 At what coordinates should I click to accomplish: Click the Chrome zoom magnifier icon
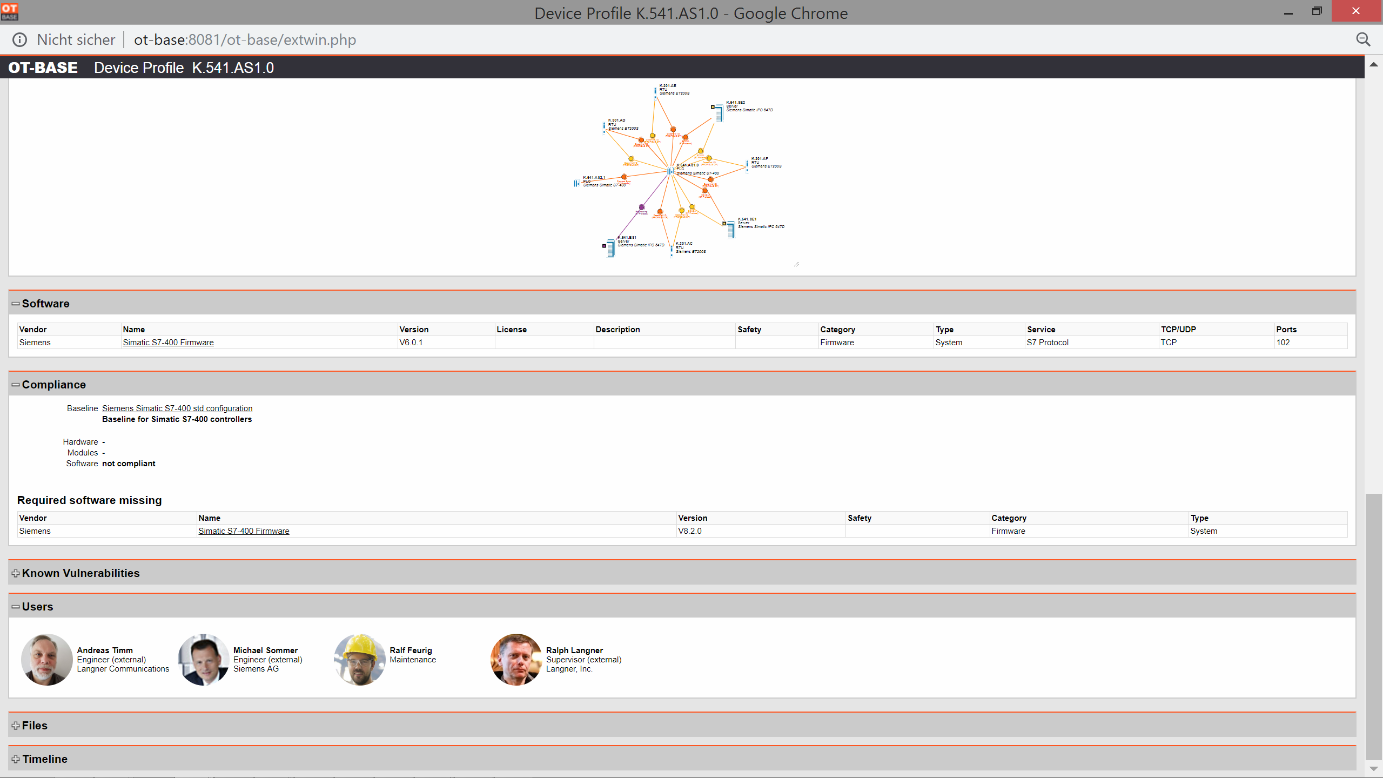[1364, 39]
